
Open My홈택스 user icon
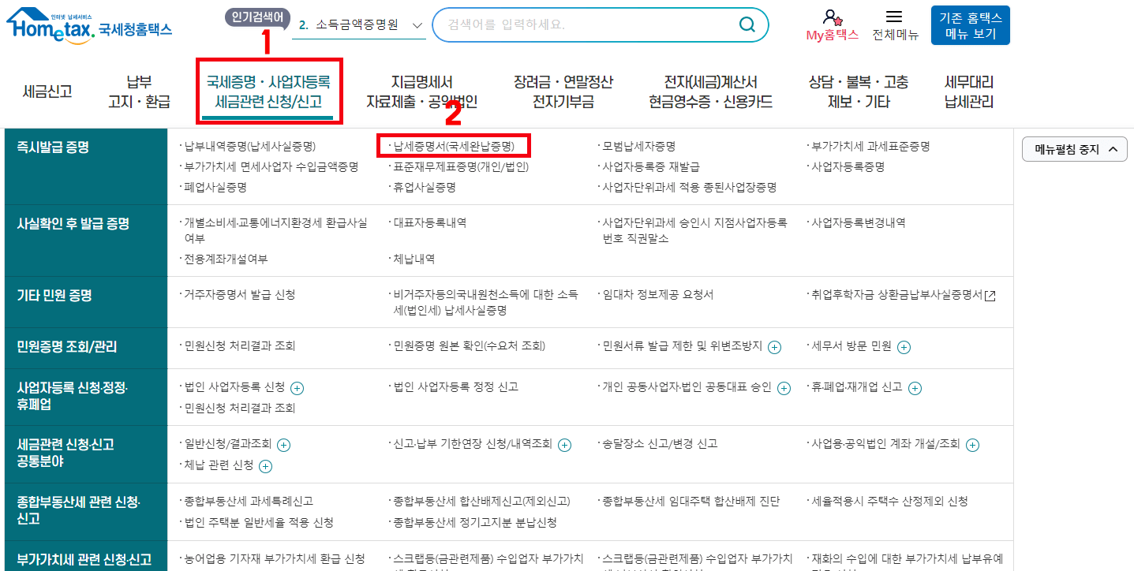point(832,17)
